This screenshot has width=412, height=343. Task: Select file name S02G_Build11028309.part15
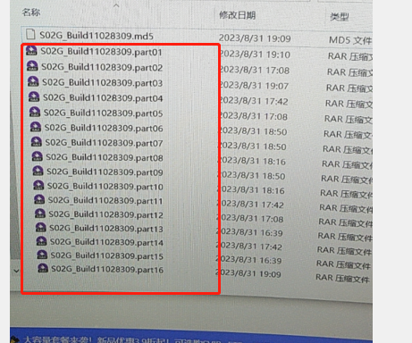(107, 255)
